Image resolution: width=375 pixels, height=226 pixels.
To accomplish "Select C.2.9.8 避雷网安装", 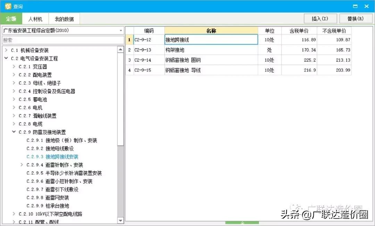I will (x=48, y=198).
